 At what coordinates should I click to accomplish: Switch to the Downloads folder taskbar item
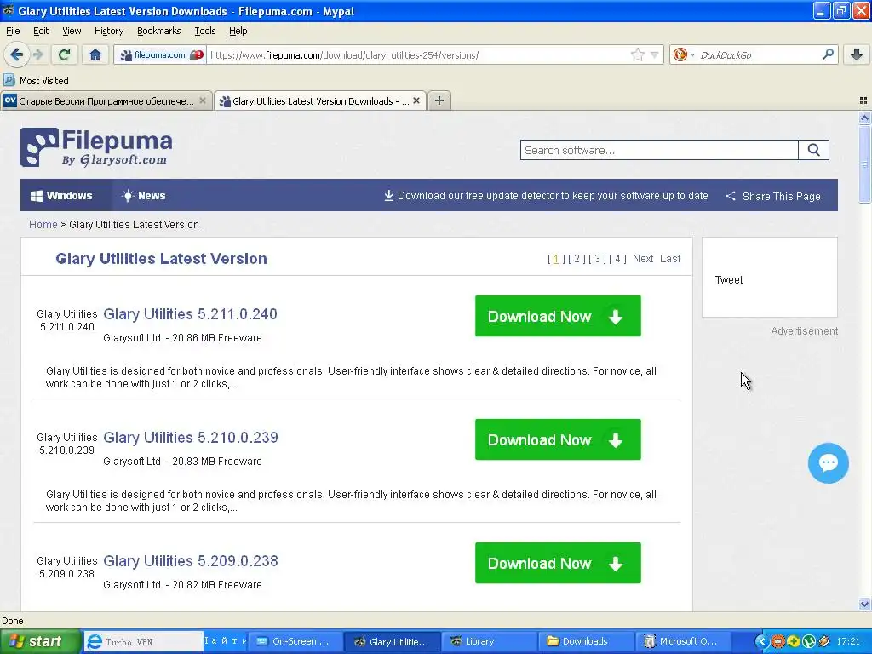tap(586, 642)
